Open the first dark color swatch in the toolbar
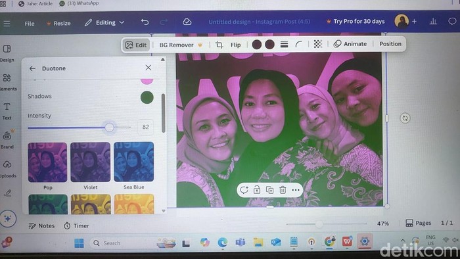 [257, 45]
